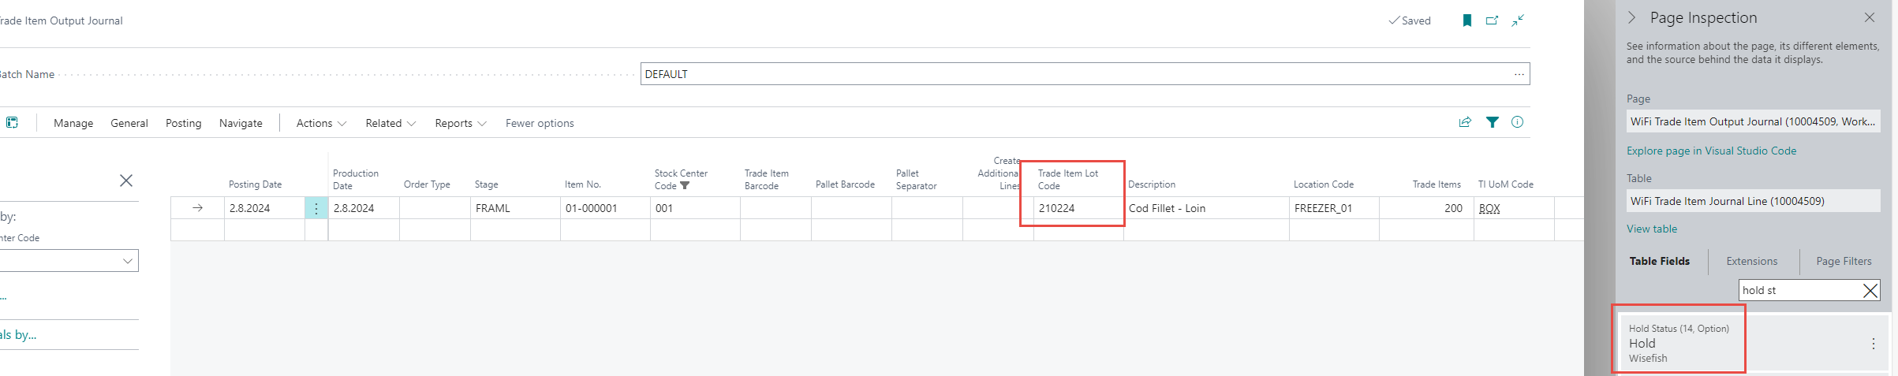Click the edit list icon left of Manage
This screenshot has width=1898, height=376.
click(x=12, y=123)
